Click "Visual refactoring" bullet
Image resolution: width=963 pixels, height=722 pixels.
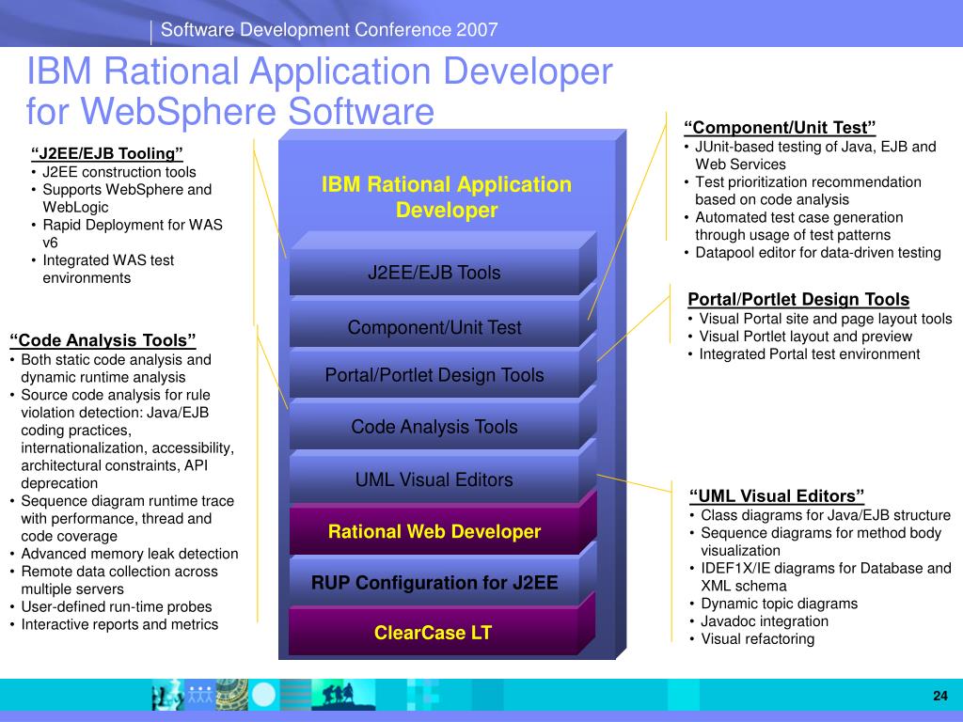pyautogui.click(x=757, y=639)
